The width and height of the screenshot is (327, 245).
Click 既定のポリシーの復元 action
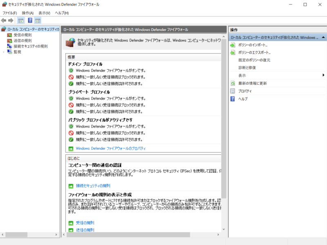coord(254,60)
